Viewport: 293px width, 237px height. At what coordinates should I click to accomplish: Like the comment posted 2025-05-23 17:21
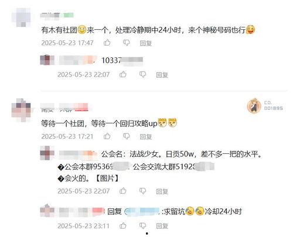coord(107,136)
